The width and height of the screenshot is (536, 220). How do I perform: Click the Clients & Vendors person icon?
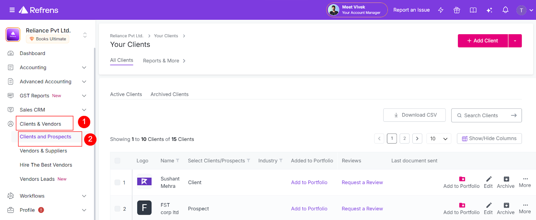pos(11,124)
